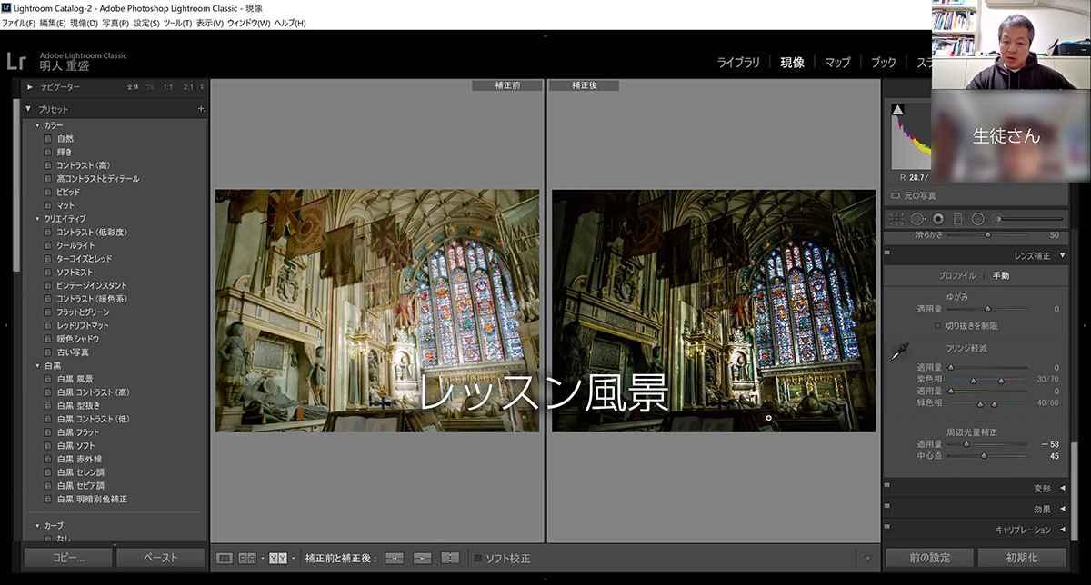Adjust 中心点 slider
Screen dimensions: 1091x585
tap(988, 456)
